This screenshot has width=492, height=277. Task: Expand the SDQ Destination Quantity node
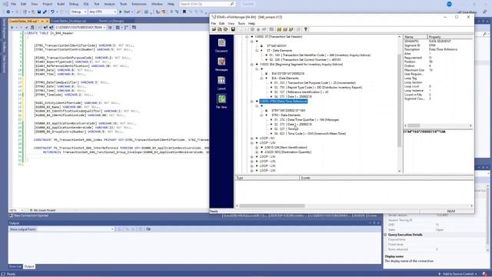[x=257, y=152]
